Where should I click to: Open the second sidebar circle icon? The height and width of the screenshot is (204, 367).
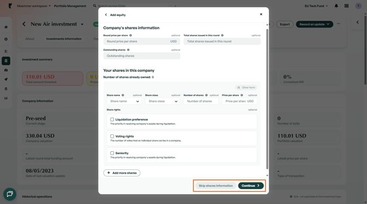coord(6,39)
